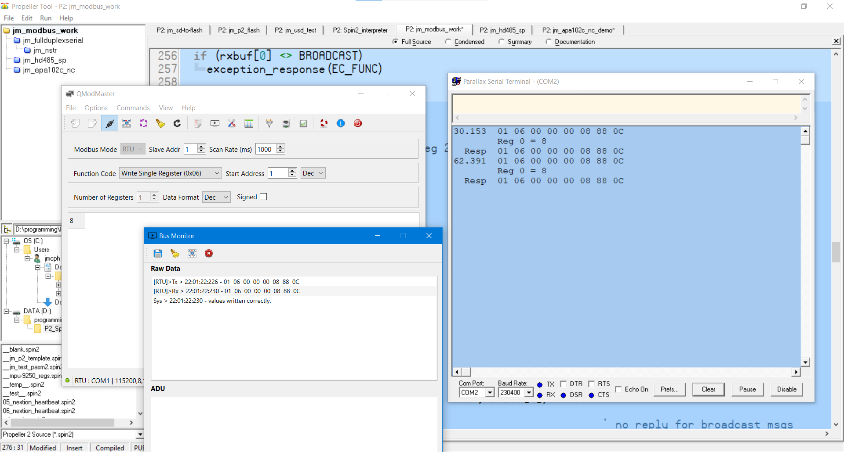844x452 pixels.
Task: Click the Start/Stop capture icon in Bus Monitor
Action: [x=192, y=253]
